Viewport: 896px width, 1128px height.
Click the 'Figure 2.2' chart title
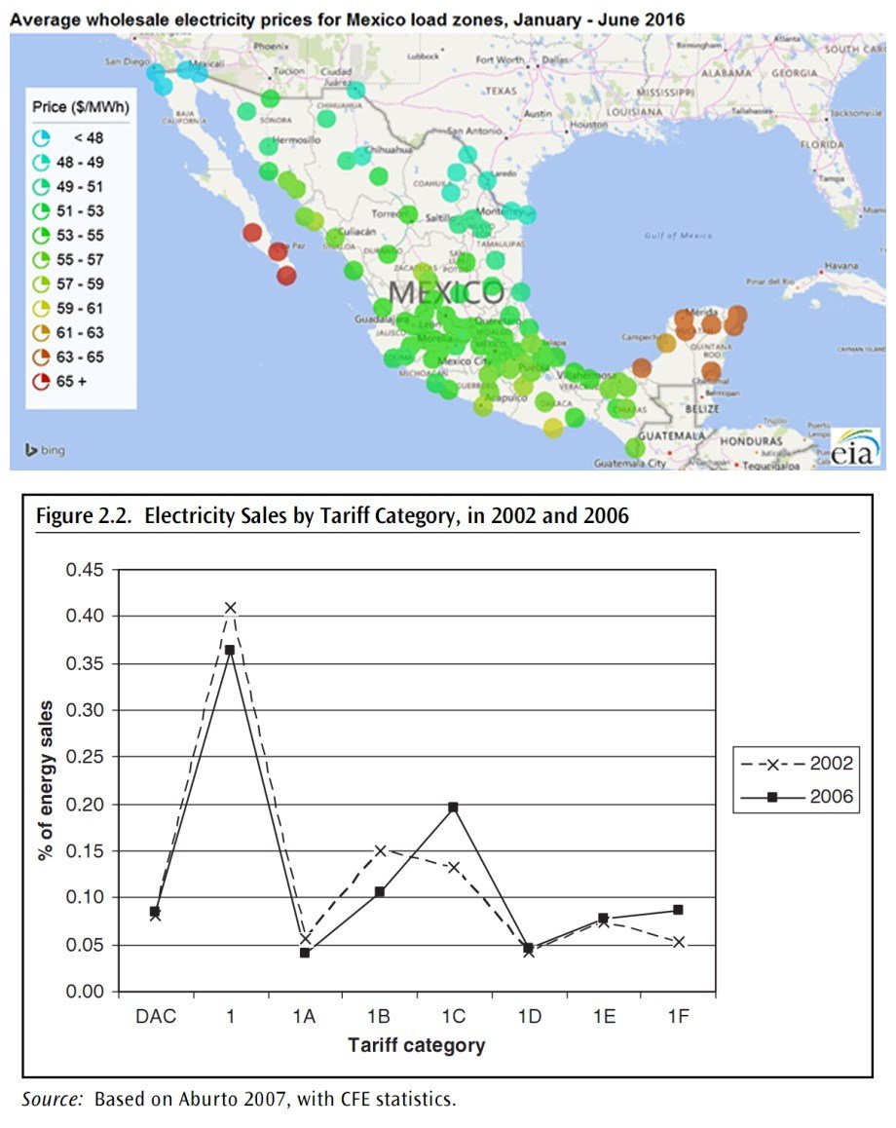click(x=332, y=516)
